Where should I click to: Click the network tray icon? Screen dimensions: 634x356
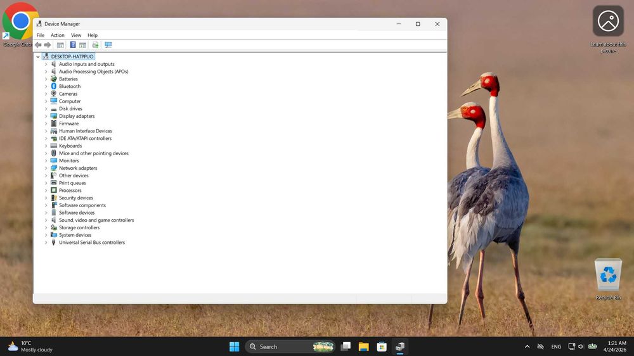(x=571, y=346)
